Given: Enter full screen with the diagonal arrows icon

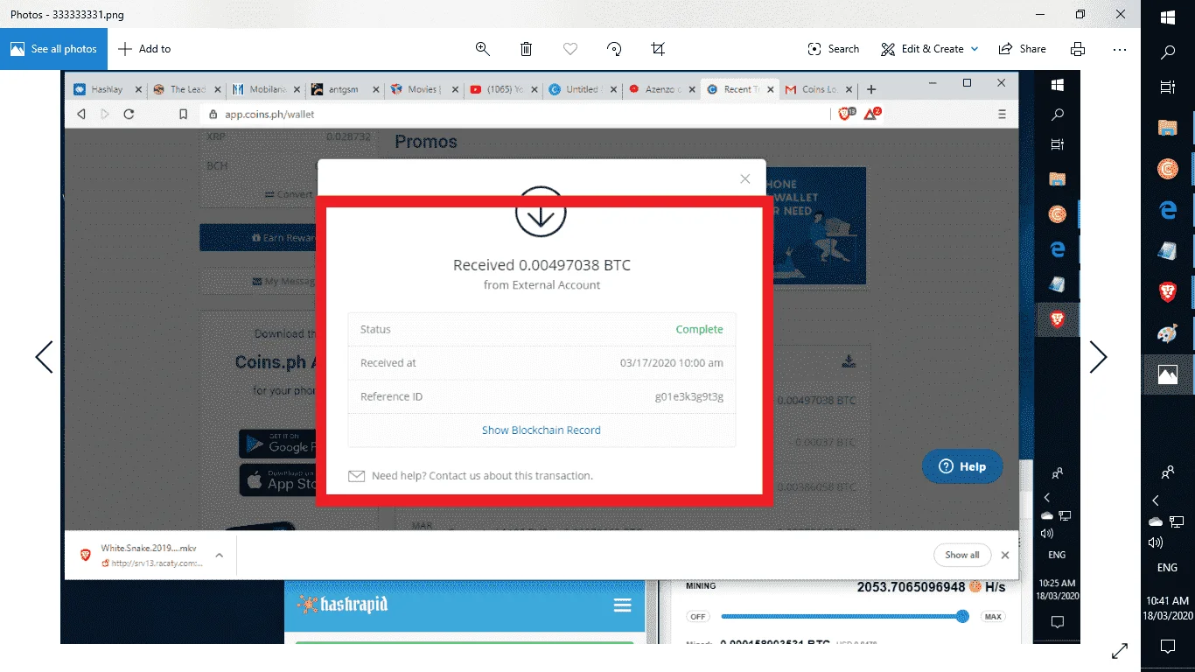Looking at the screenshot, I should pyautogui.click(x=1119, y=650).
